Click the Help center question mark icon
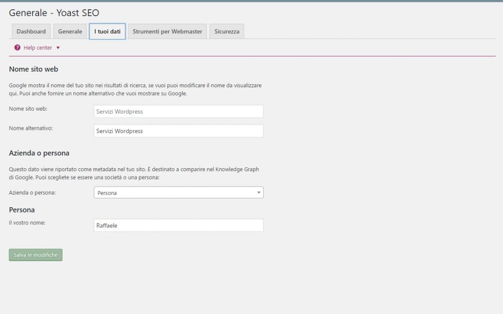 tap(17, 47)
